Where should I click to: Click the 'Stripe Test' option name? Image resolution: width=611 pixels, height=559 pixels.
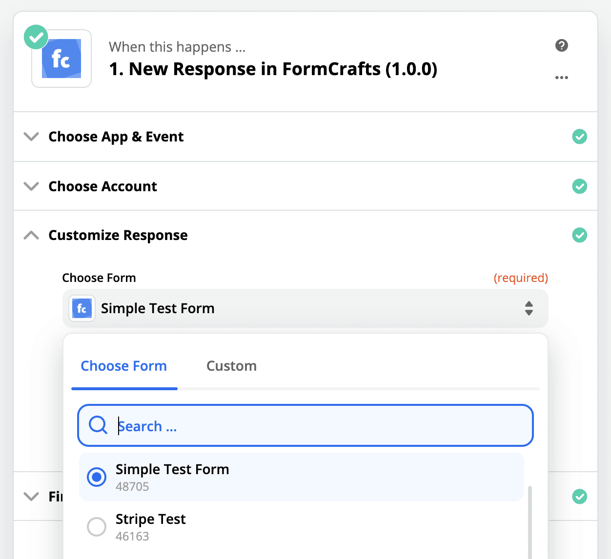[x=151, y=519]
